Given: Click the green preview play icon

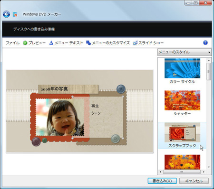Looking at the screenshot, I should pos(25,43).
